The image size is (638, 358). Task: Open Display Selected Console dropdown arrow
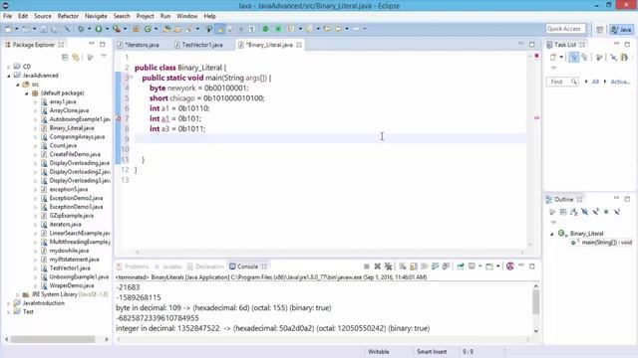480,267
